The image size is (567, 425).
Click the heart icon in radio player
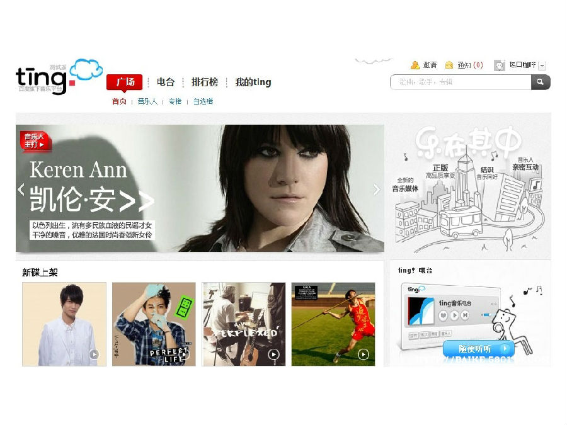tap(443, 315)
